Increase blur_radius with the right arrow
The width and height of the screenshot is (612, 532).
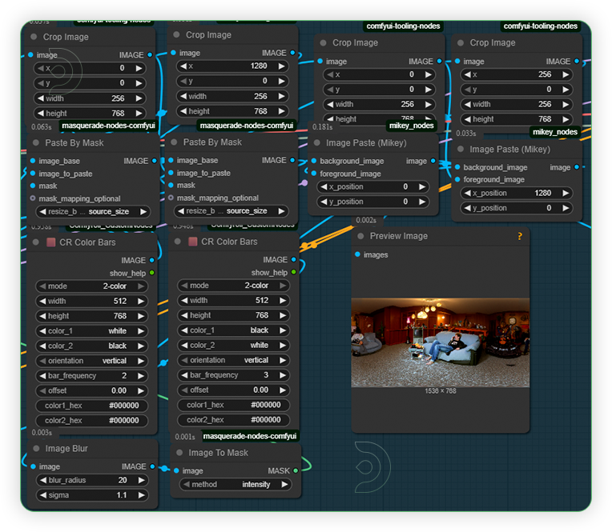[x=140, y=481]
